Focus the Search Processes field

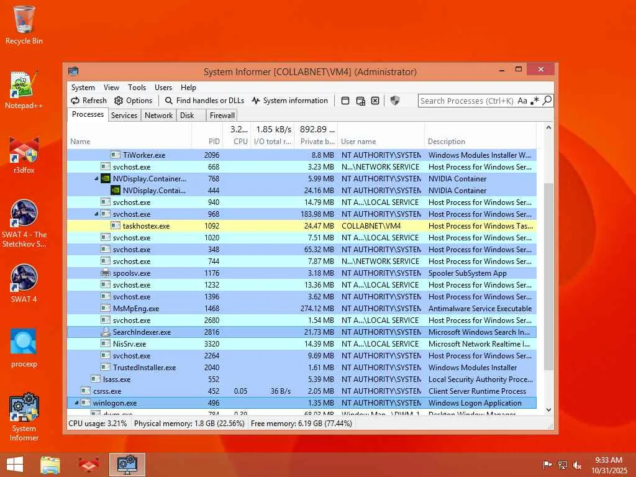[x=467, y=101]
